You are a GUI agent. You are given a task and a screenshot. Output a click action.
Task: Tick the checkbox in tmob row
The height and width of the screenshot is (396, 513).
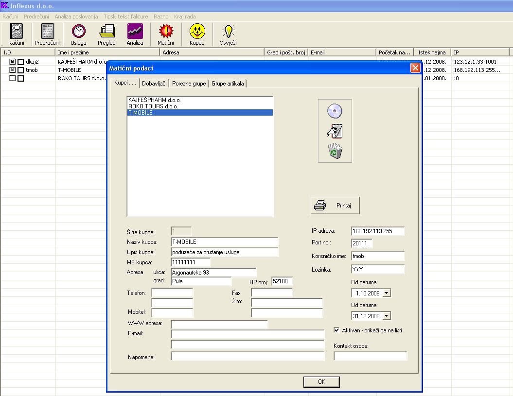[20, 70]
